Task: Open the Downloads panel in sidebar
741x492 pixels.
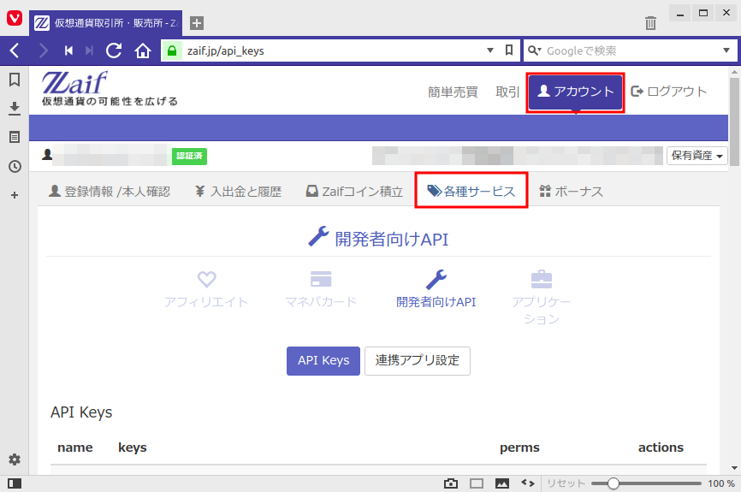Action: [15, 109]
